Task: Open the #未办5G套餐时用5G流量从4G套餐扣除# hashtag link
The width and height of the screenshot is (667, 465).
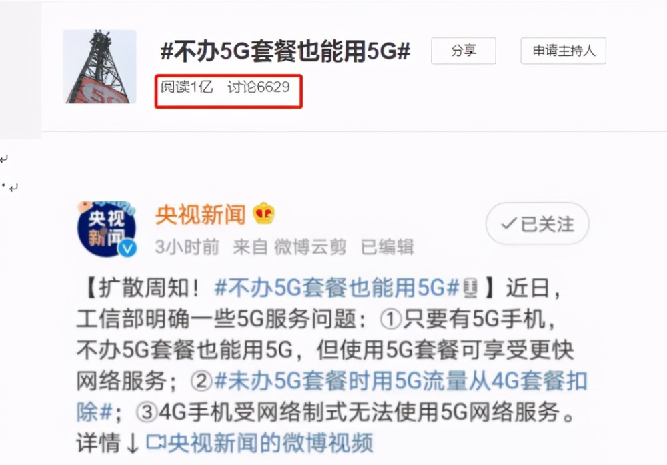Action: [332, 396]
